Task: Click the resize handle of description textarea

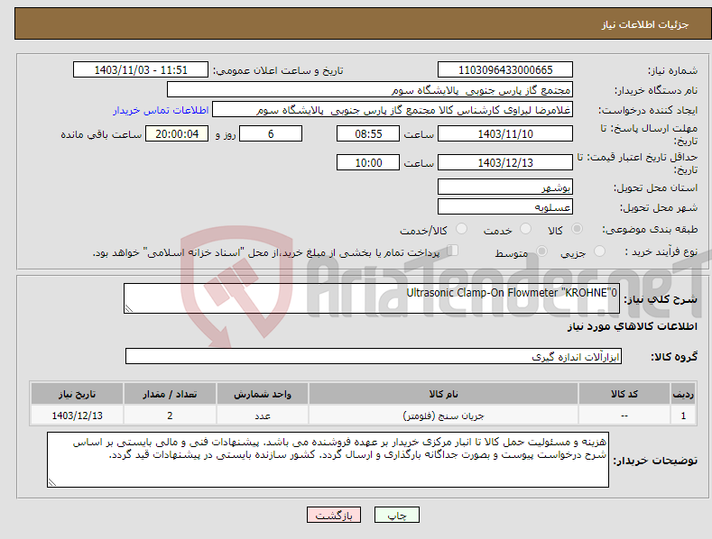Action: [129, 308]
